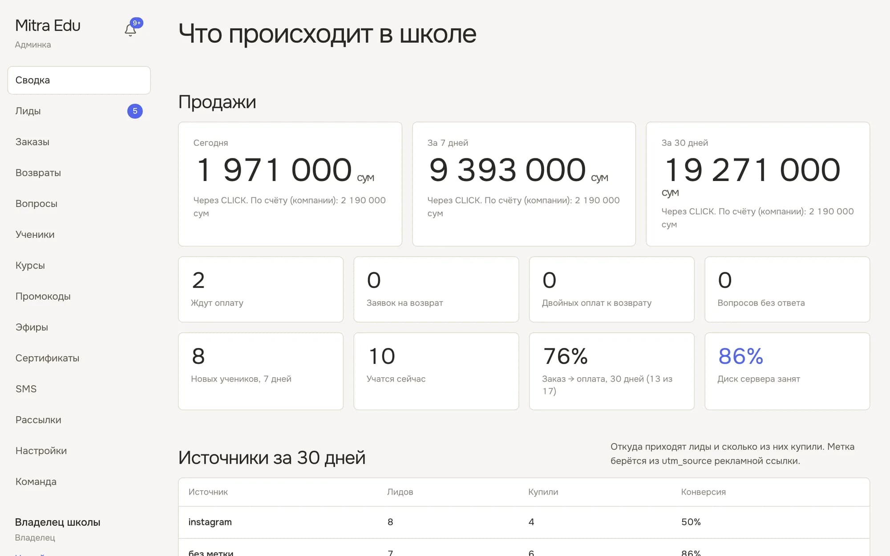Open the Сводка sidebar item

pos(79,80)
